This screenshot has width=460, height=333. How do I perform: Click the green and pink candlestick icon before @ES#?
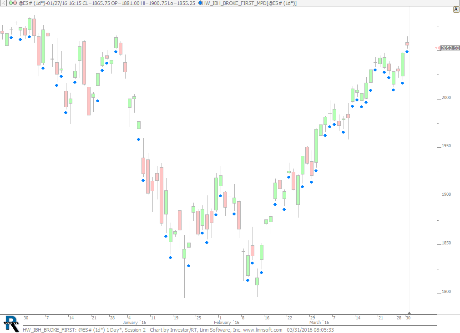point(13,3)
